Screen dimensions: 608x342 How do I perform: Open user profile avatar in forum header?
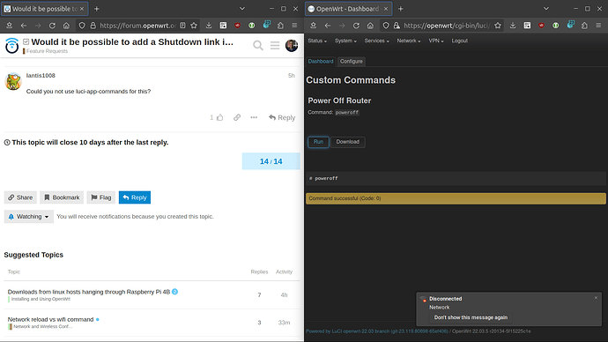click(x=292, y=45)
